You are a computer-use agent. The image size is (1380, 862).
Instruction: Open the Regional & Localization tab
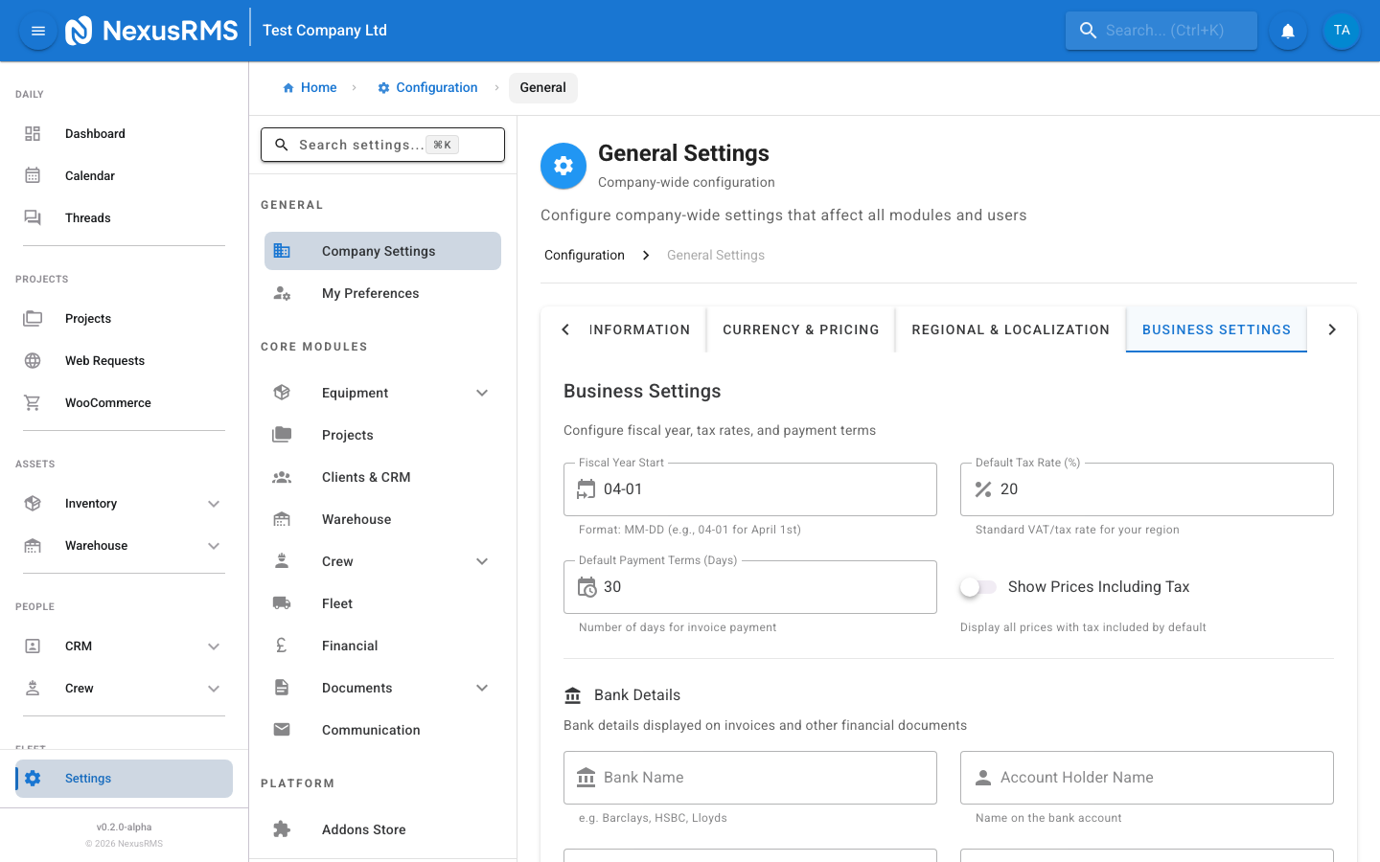pos(1010,329)
